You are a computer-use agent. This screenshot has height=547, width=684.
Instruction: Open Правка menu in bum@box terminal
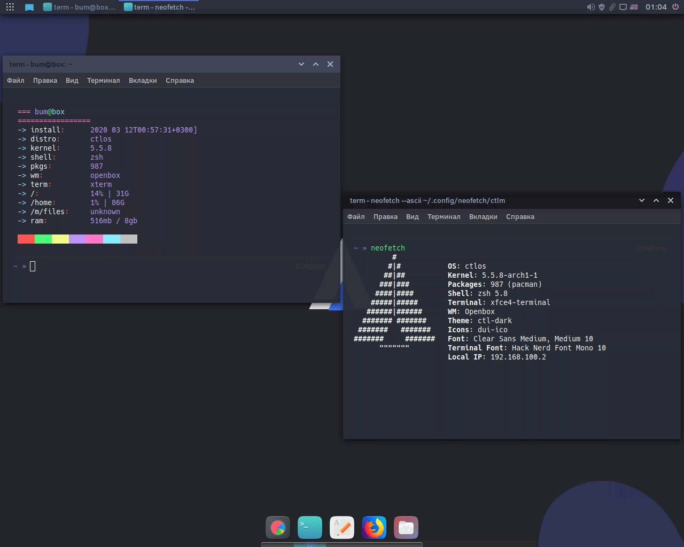[45, 80]
